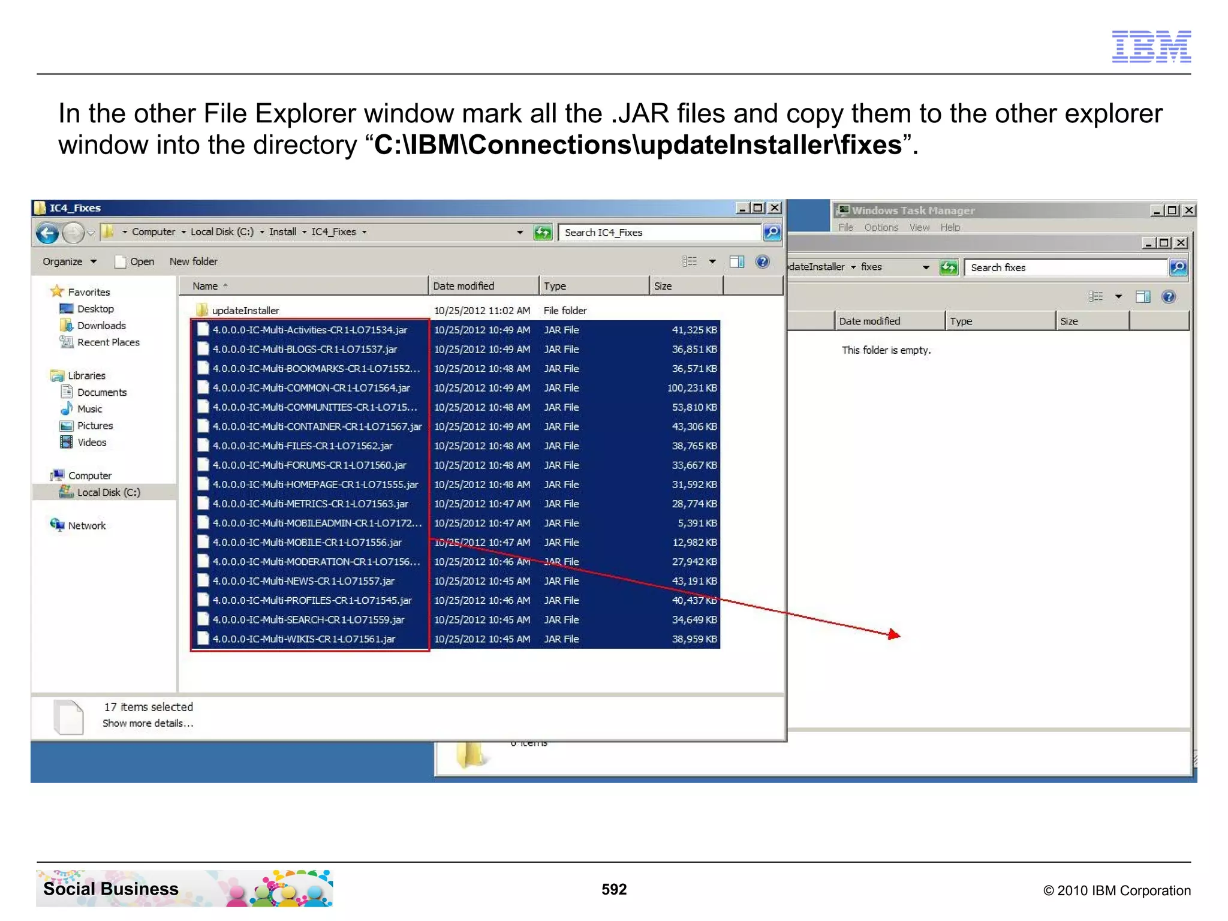The width and height of the screenshot is (1228, 921).
Task: Select Network in the navigation pane
Action: (x=86, y=525)
